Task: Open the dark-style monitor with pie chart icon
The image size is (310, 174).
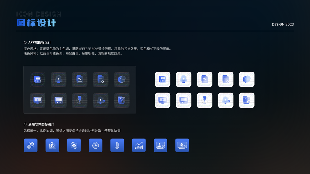Action: 37,100
